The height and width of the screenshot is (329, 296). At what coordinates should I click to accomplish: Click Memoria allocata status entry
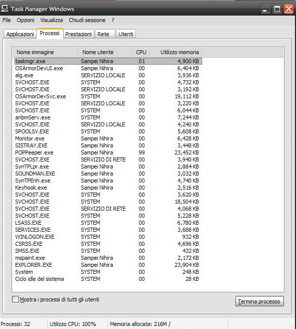point(140,324)
